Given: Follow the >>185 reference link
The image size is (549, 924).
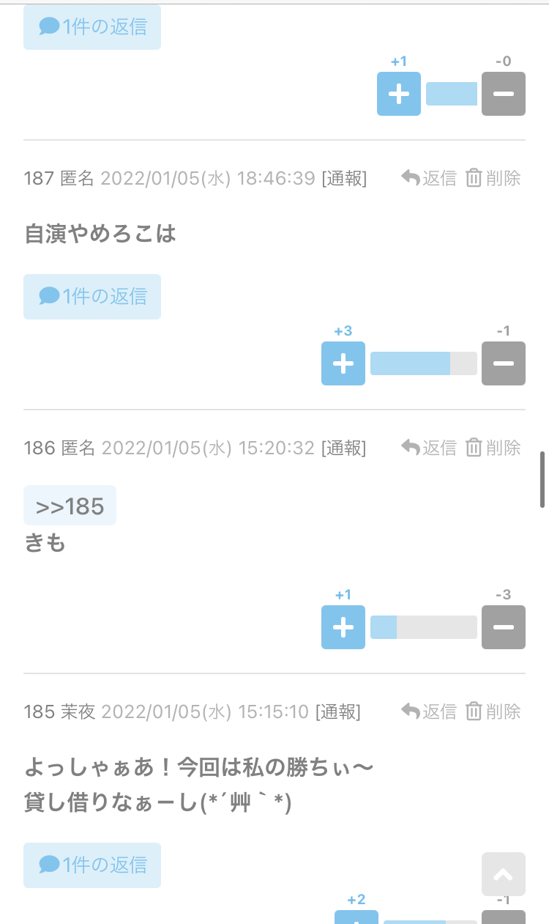Looking at the screenshot, I should pyautogui.click(x=70, y=506).
